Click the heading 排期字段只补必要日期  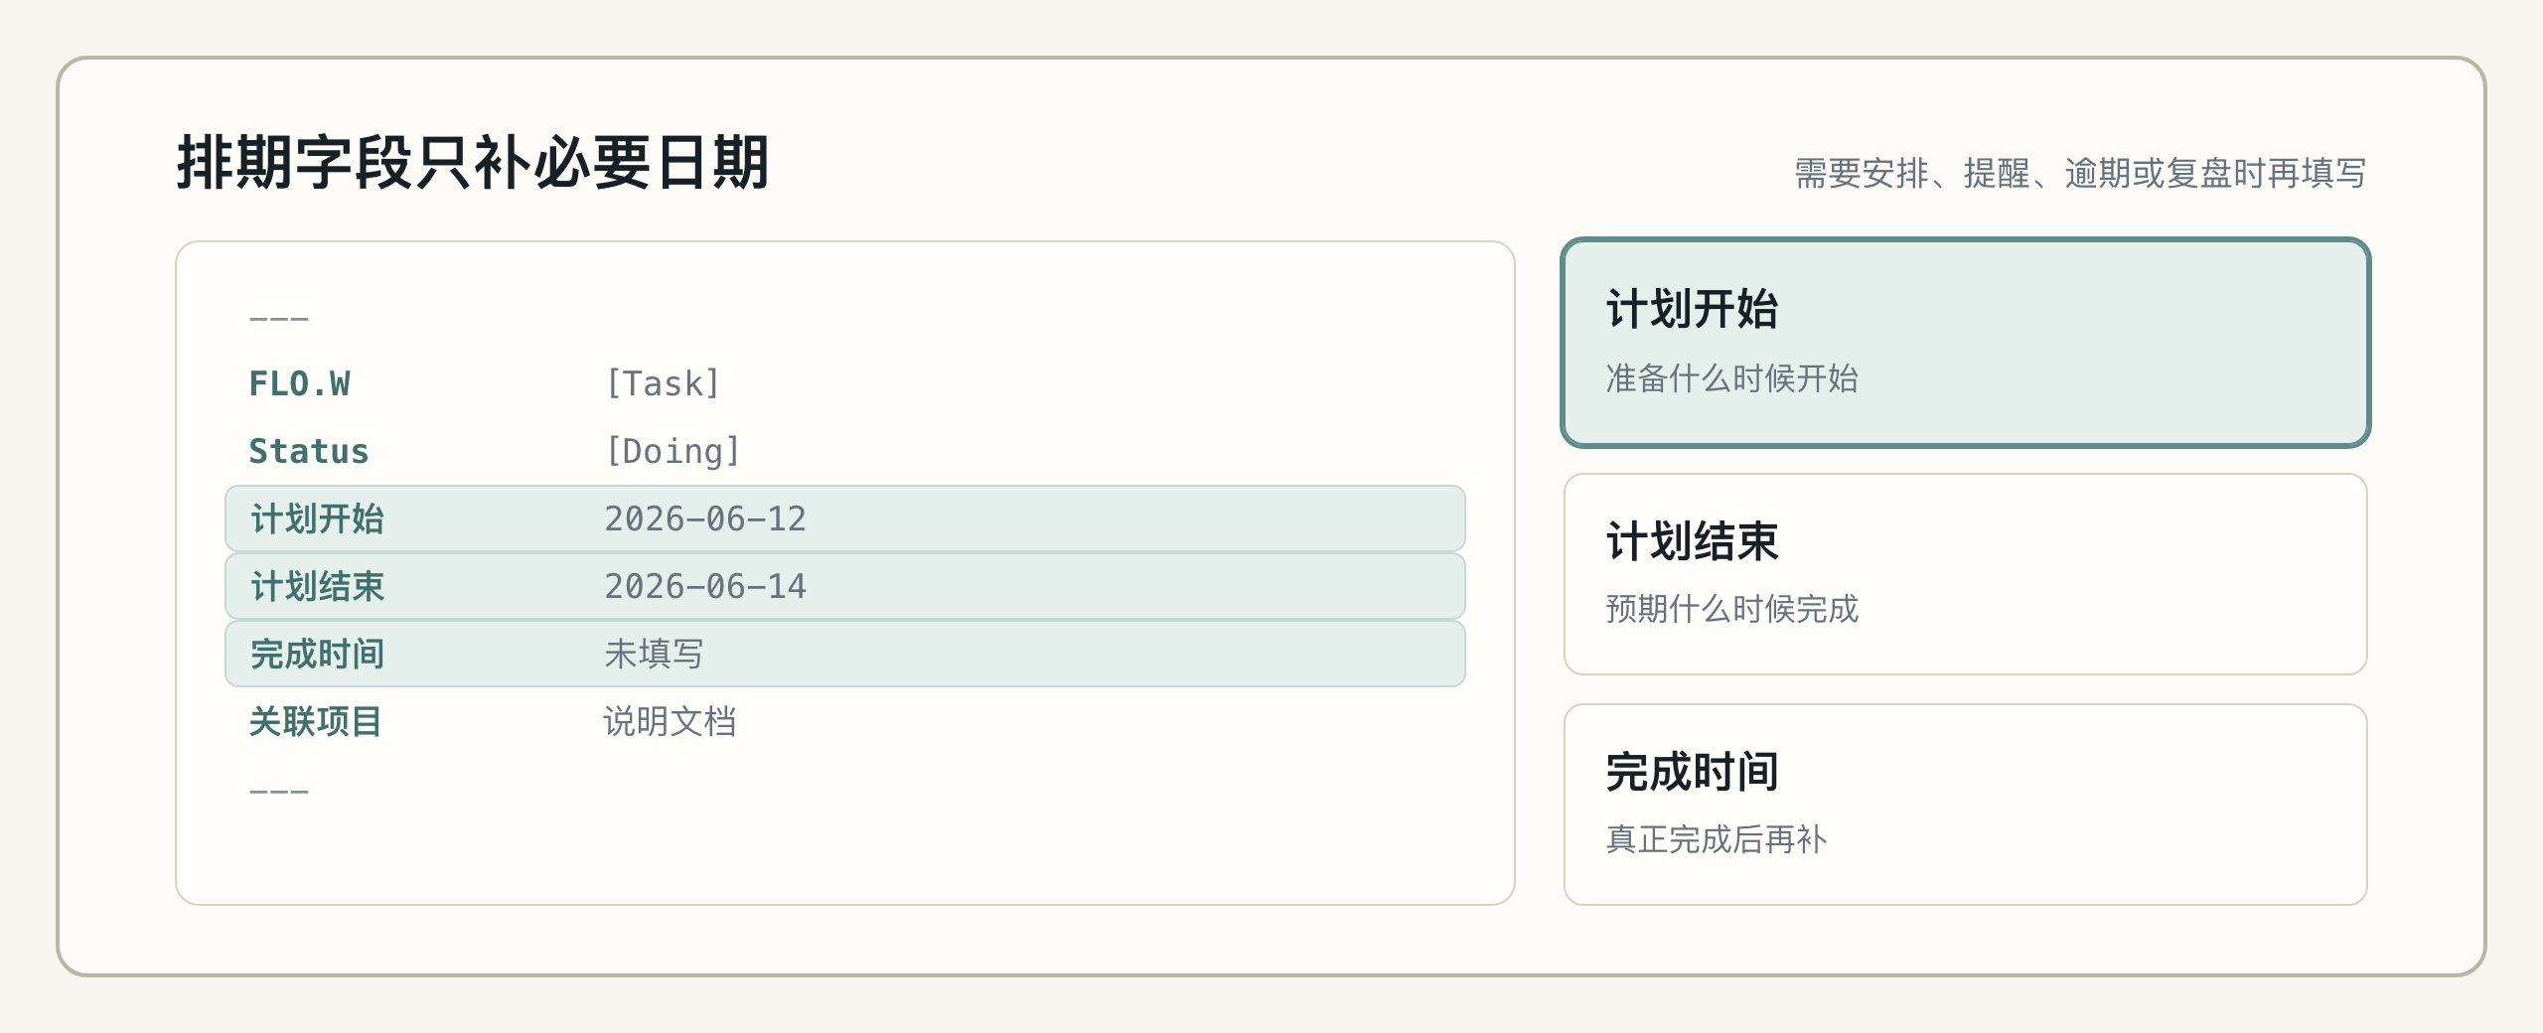(473, 162)
